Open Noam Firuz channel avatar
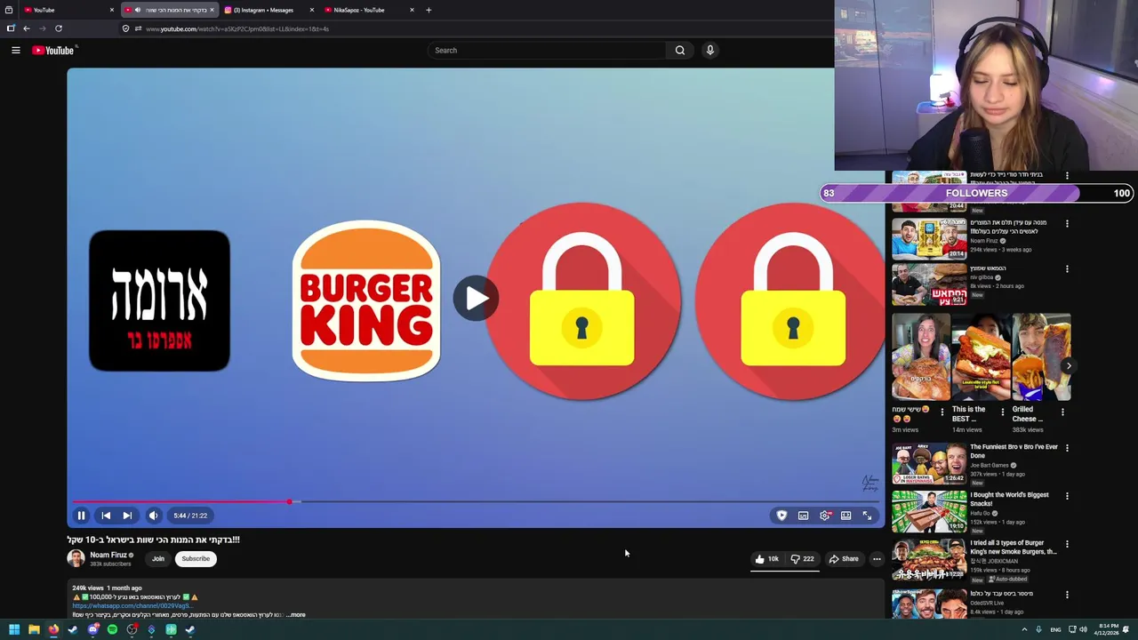This screenshot has width=1138, height=640. 76,558
